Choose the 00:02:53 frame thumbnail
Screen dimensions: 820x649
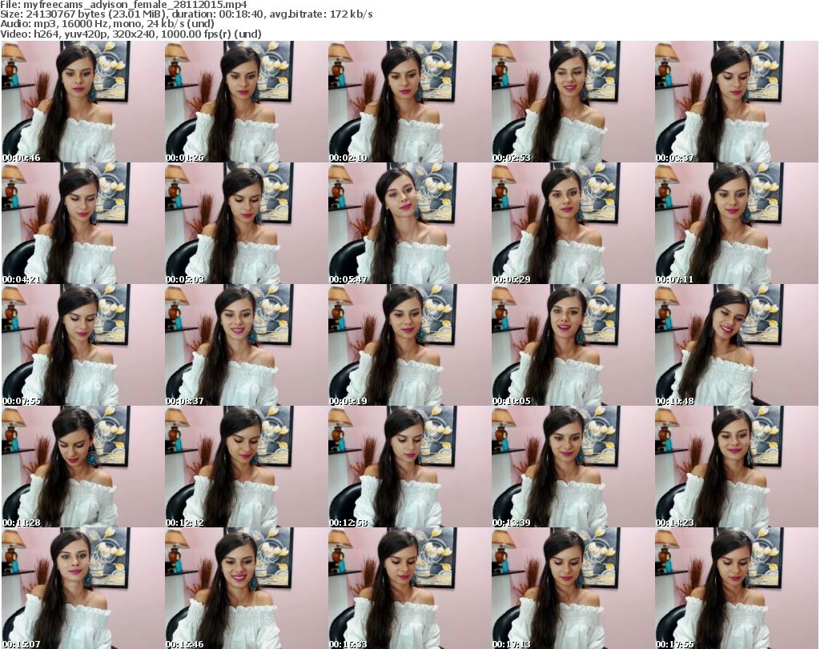click(x=573, y=102)
